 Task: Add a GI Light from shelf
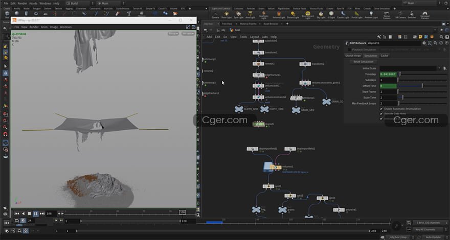click(331, 15)
